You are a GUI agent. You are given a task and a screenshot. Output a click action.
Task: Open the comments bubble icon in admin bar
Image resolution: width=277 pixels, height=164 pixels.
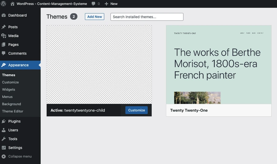(93, 4)
